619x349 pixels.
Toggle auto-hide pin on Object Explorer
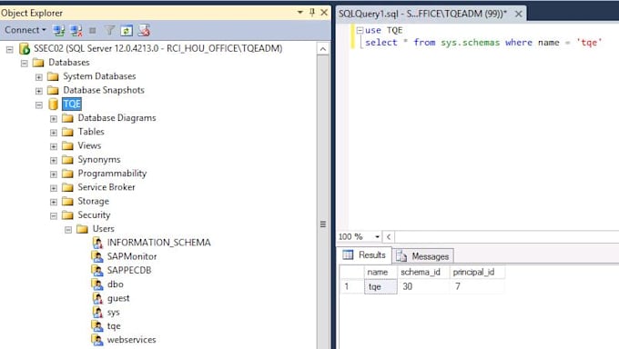312,13
